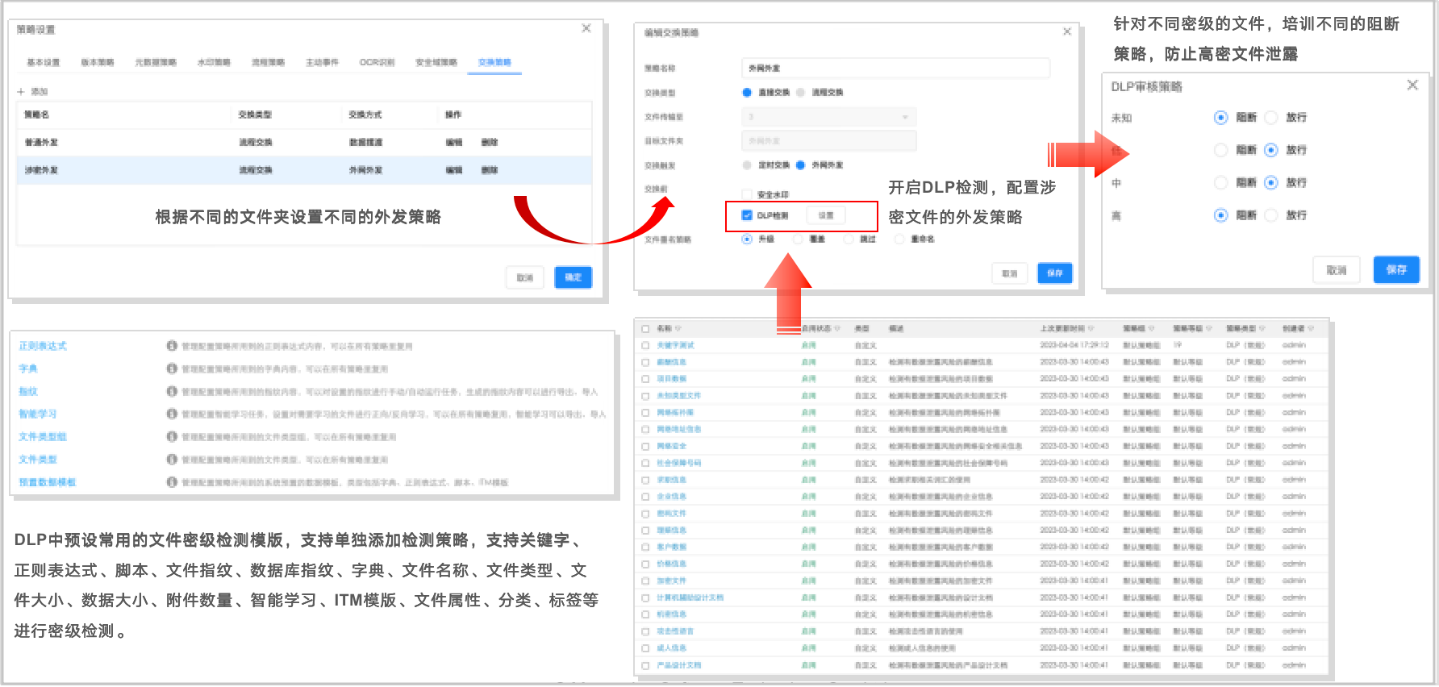
Task: Select the 定时交换 trigger radio
Action: 747,165
